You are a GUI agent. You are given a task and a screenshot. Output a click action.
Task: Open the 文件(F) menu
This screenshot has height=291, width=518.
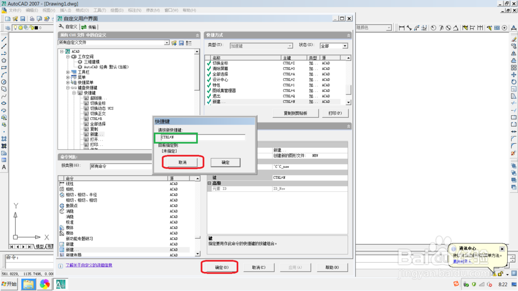pos(15,10)
